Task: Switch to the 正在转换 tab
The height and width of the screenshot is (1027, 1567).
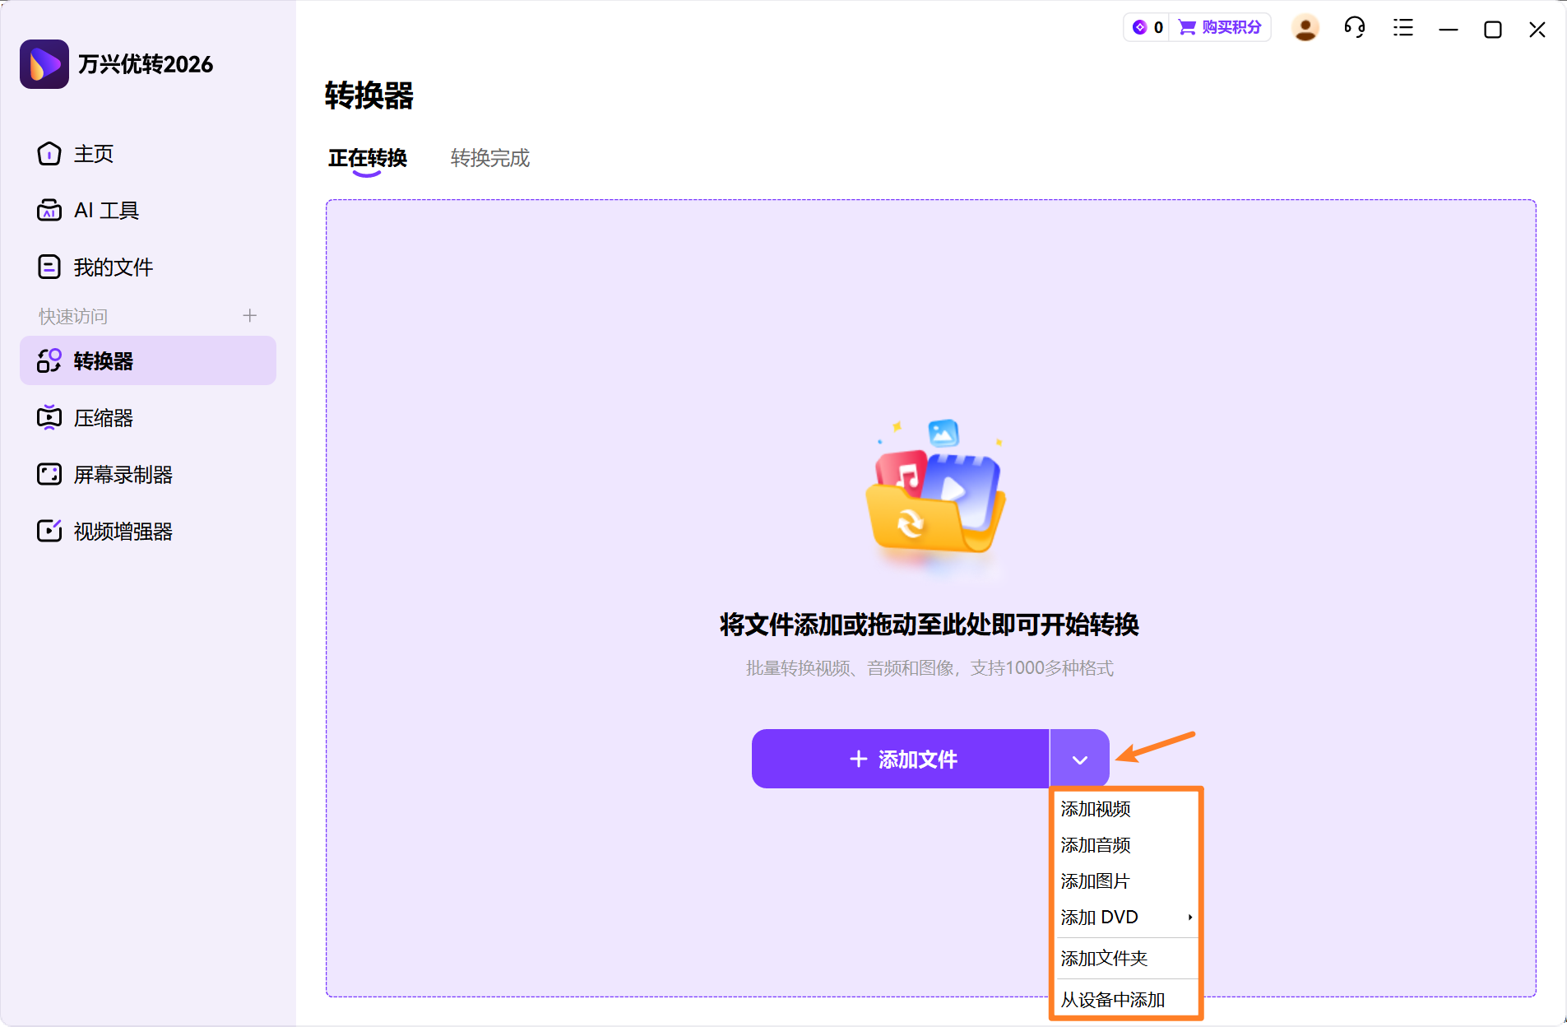Action: click(x=367, y=158)
